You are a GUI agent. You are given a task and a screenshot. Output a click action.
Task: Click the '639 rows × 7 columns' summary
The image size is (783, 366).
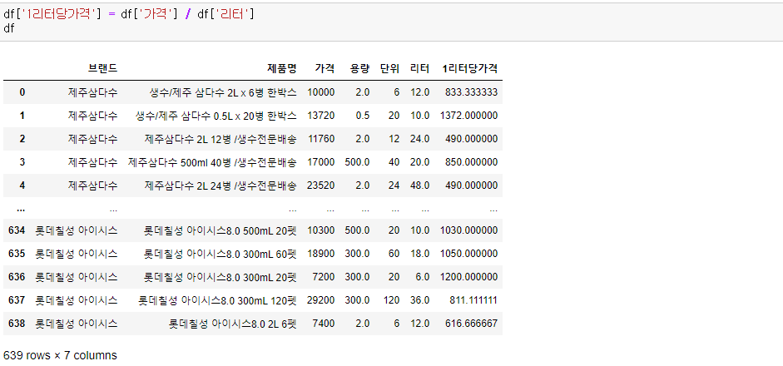point(60,355)
